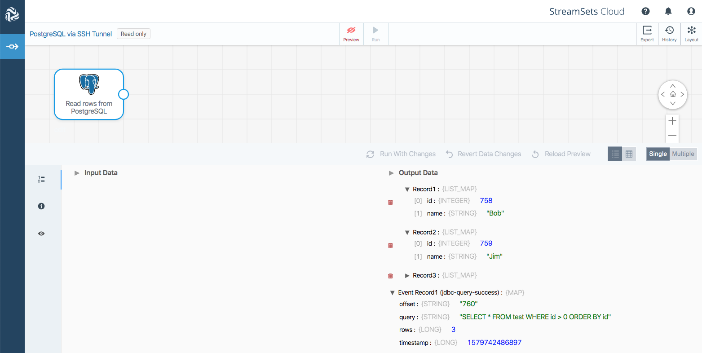Select Multiple stage preview mode

[x=683, y=154]
